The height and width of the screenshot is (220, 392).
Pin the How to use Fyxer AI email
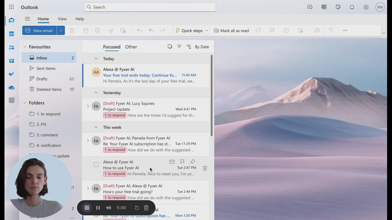[193, 162]
